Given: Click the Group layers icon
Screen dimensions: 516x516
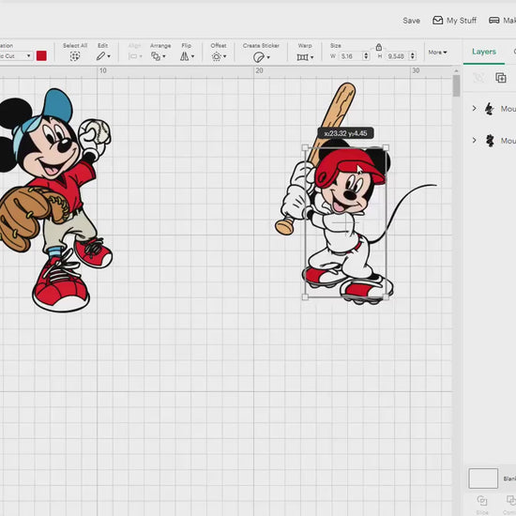Looking at the screenshot, I should tap(478, 78).
